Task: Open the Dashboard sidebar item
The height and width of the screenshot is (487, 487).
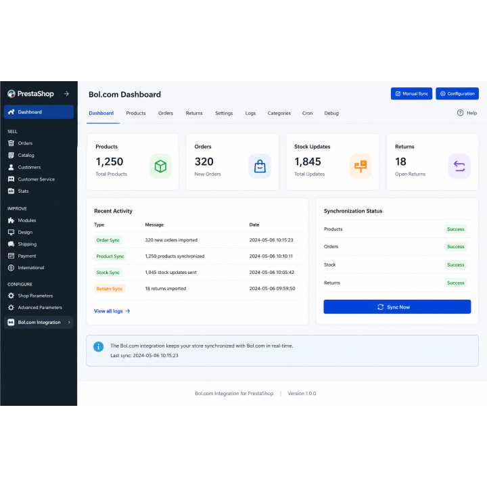Action: [x=39, y=112]
